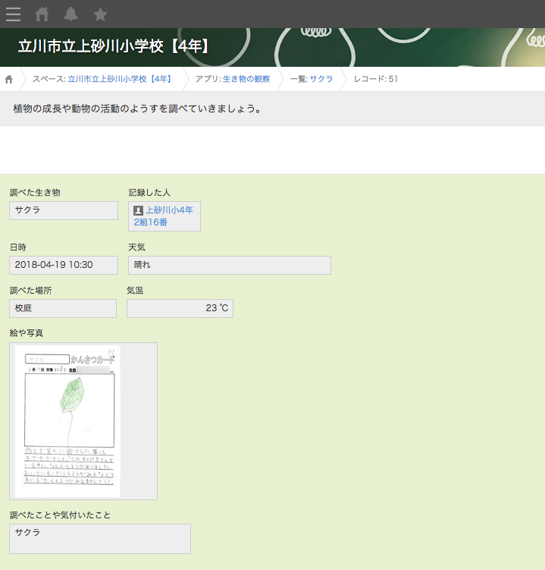The width and height of the screenshot is (545, 570).
Task: Open space link 立川市立上砂川小学校【4年】 in breadcrumb
Action: (119, 79)
